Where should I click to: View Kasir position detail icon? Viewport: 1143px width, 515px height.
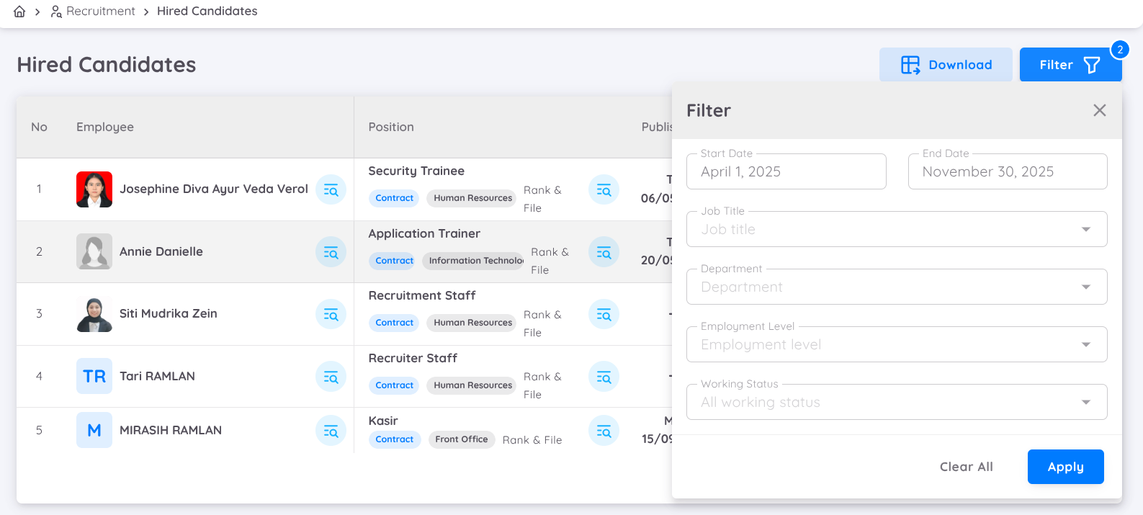coord(604,431)
